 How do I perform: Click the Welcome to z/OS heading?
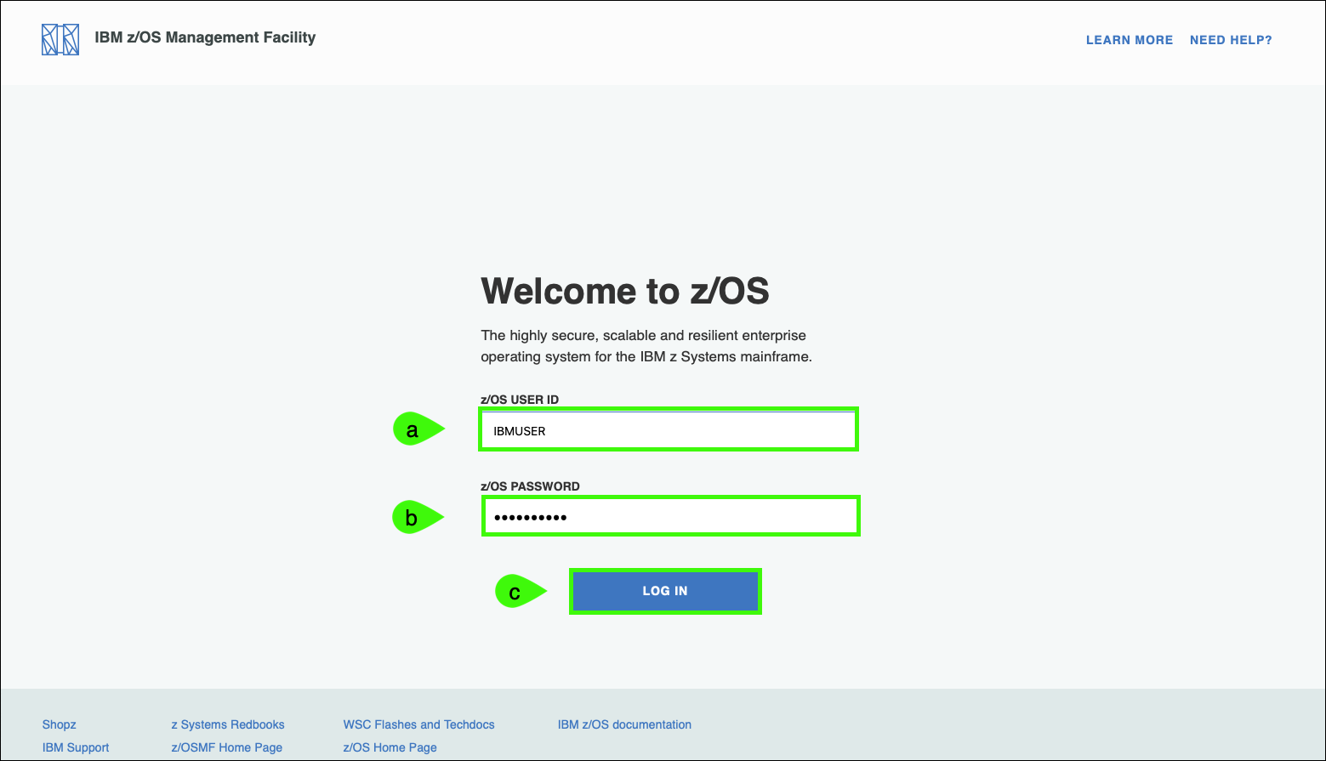(x=624, y=292)
